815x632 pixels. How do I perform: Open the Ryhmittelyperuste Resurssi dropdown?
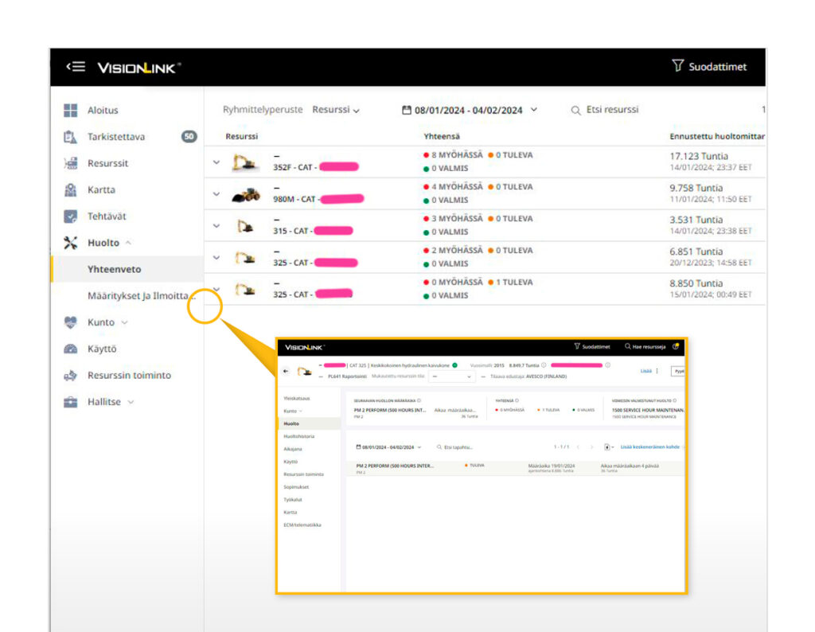point(335,110)
